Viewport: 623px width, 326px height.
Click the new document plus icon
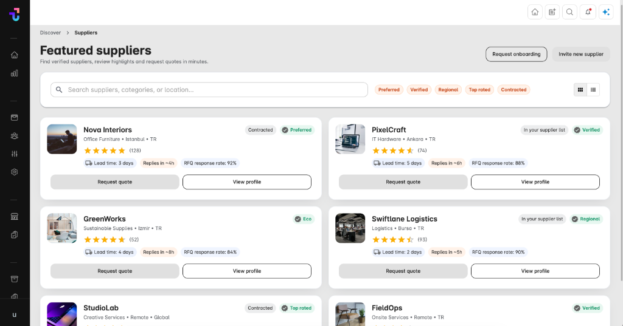552,12
